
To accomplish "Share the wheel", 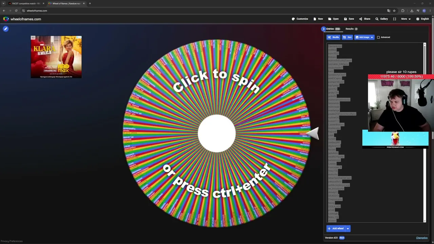I will pyautogui.click(x=365, y=19).
